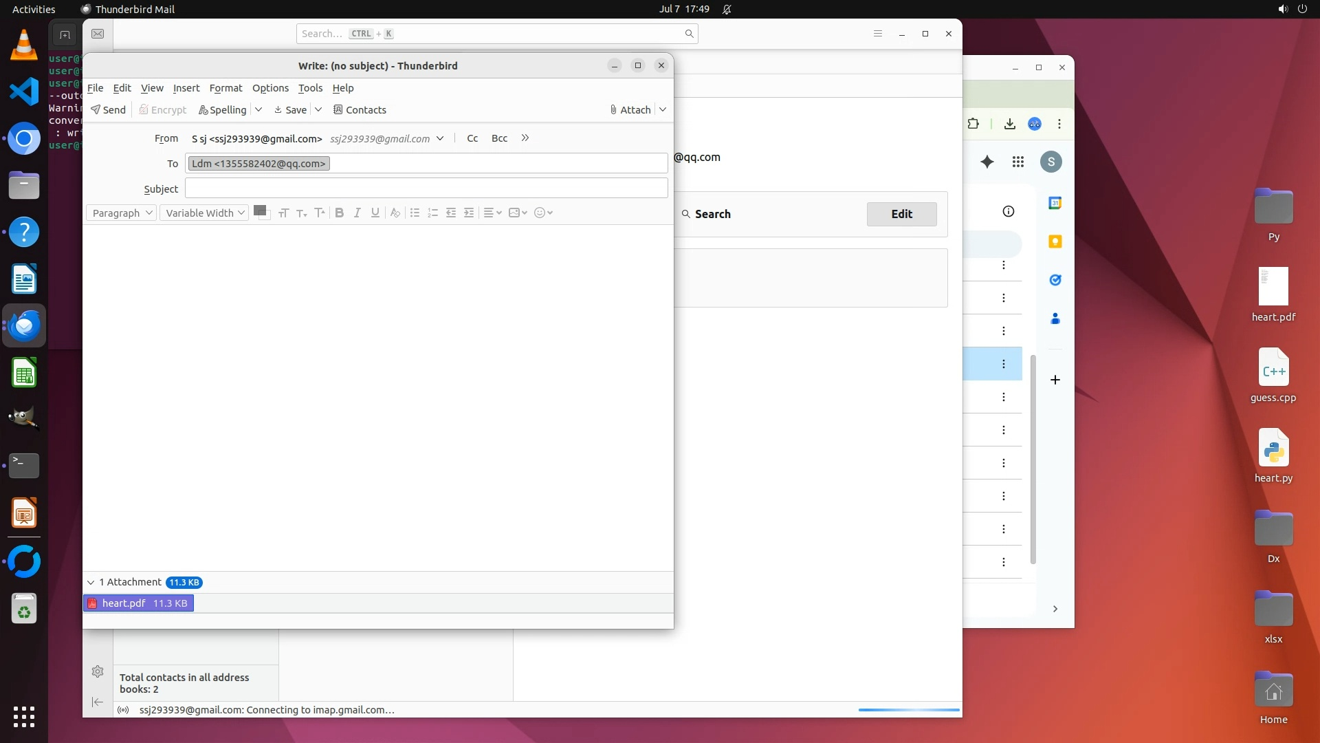Image resolution: width=1320 pixels, height=743 pixels.
Task: Open the text color swatch
Action: pyautogui.click(x=259, y=211)
